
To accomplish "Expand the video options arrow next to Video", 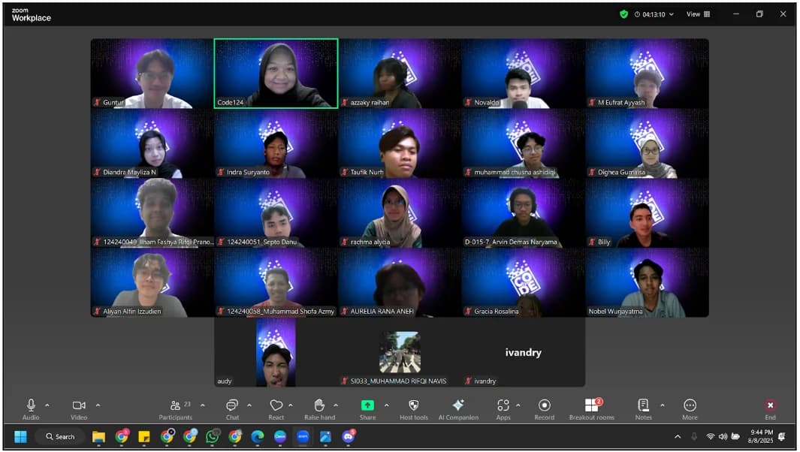I will coord(98,405).
